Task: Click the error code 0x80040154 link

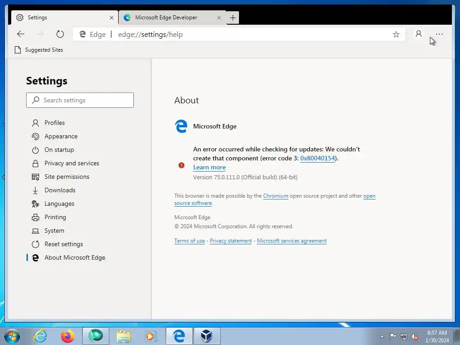Action: (318, 158)
